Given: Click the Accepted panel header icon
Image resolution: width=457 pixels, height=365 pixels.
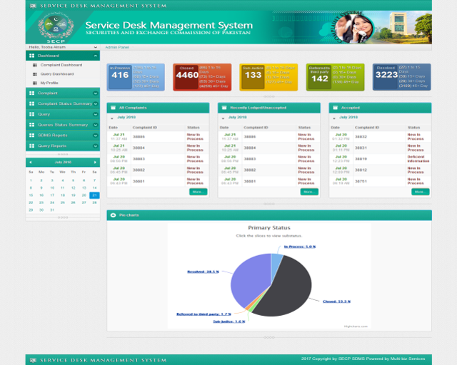Looking at the screenshot, I should tap(334, 108).
